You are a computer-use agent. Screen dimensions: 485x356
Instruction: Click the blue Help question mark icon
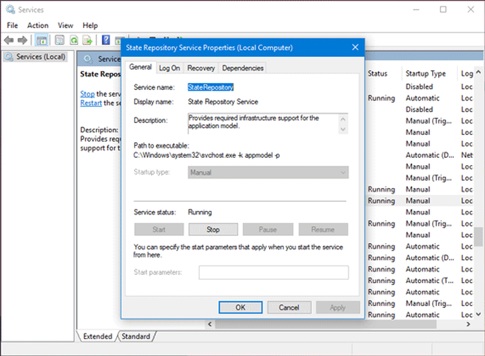[x=105, y=40]
